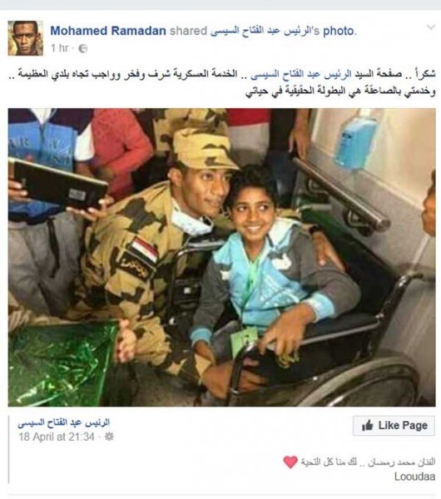Click the 'photo' link in post header

[339, 32]
